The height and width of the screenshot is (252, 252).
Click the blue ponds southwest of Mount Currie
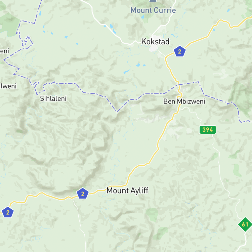point(113,29)
